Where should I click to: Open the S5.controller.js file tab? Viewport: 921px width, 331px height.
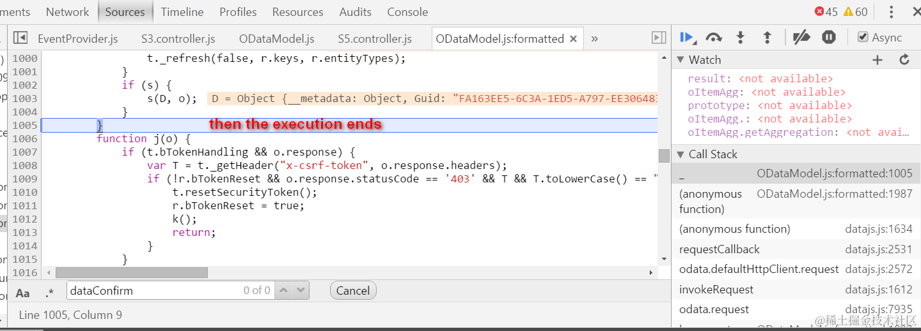click(x=375, y=39)
